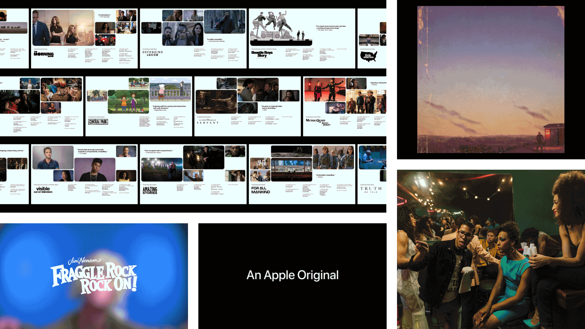Open the Defending Jacob bearded man street photo
Viewport: 585px width, 329px height.
(x=225, y=22)
